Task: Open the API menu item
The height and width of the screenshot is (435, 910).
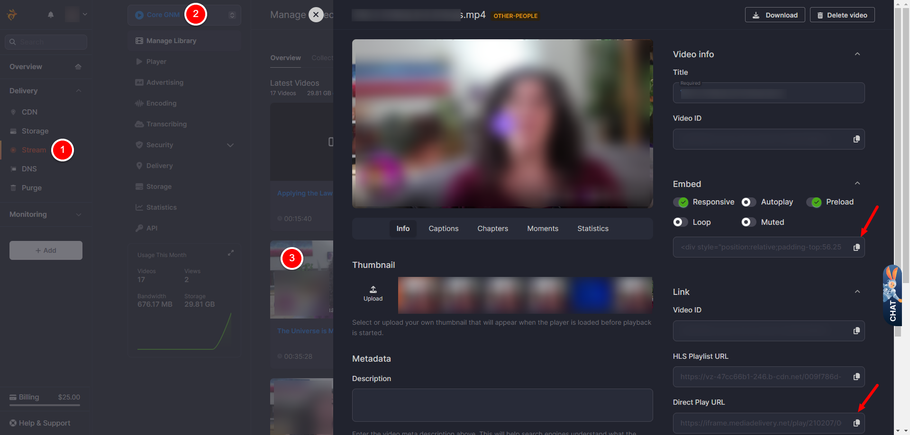Action: pyautogui.click(x=152, y=228)
